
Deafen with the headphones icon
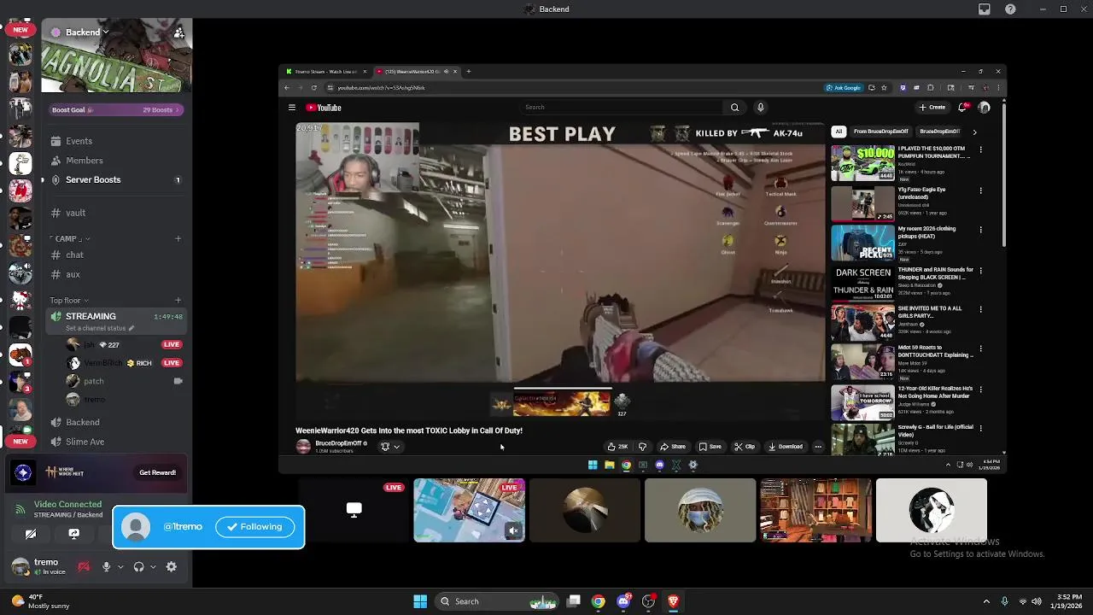138,567
